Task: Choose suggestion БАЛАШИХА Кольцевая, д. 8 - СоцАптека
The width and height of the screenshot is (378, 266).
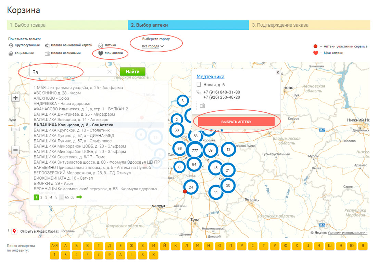Action: (73, 125)
